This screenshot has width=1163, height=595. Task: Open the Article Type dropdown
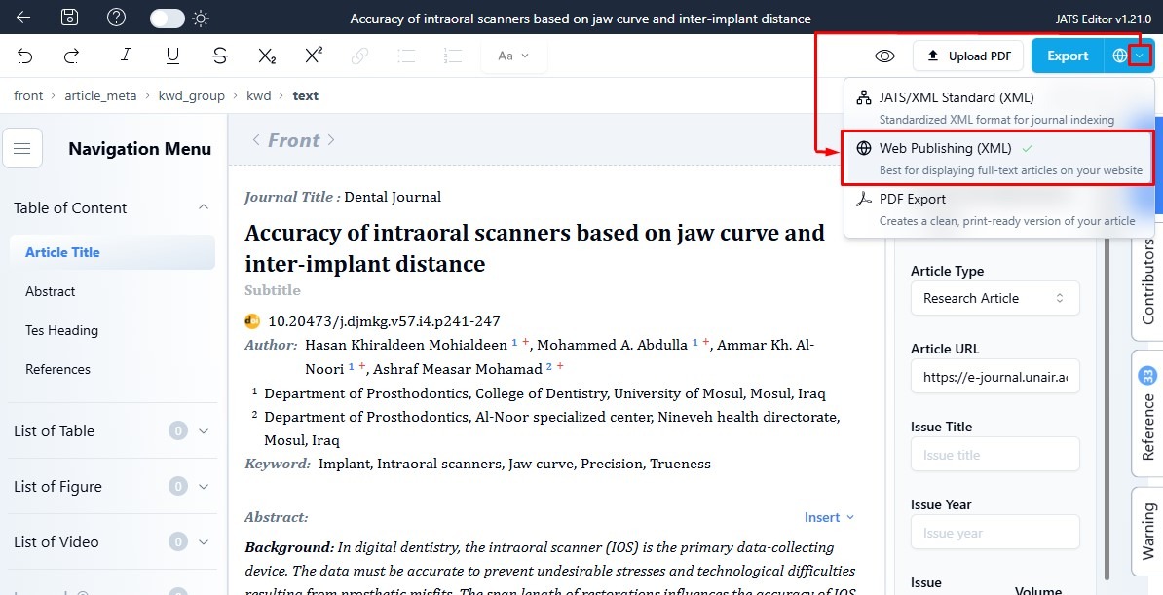tap(994, 298)
